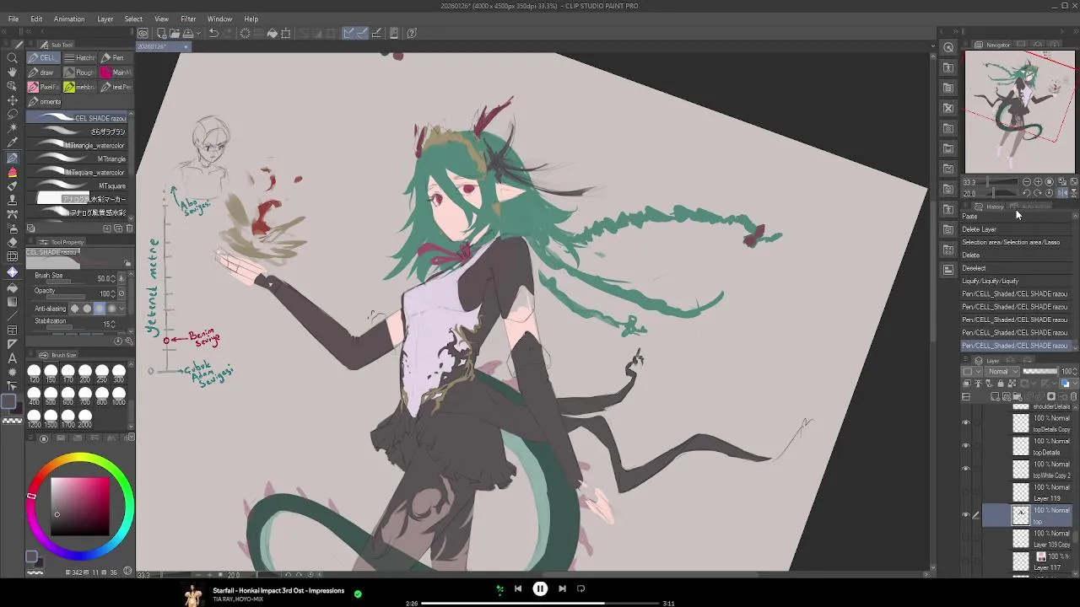Hide the topDetails Copy layer
Image resolution: width=1080 pixels, height=607 pixels.
click(966, 423)
